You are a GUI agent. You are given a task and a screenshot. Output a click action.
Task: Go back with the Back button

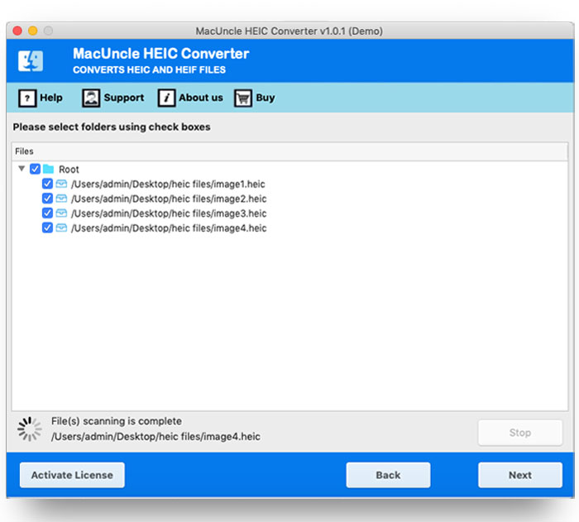pyautogui.click(x=388, y=475)
